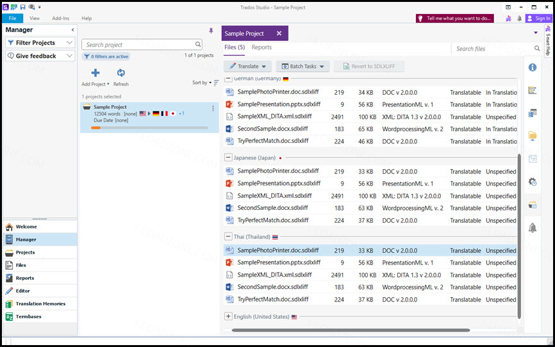Image resolution: width=555 pixels, height=347 pixels.
Task: Select the Sample Project card in project list
Action: [149, 117]
